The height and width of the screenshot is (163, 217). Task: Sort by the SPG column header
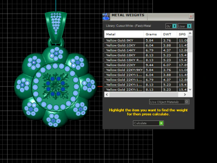tap(182, 34)
